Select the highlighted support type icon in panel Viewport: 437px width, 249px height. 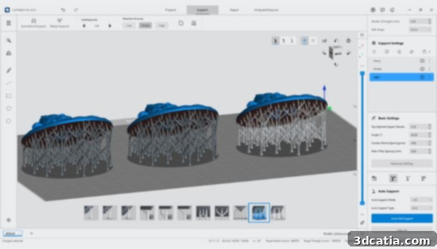[393, 179]
